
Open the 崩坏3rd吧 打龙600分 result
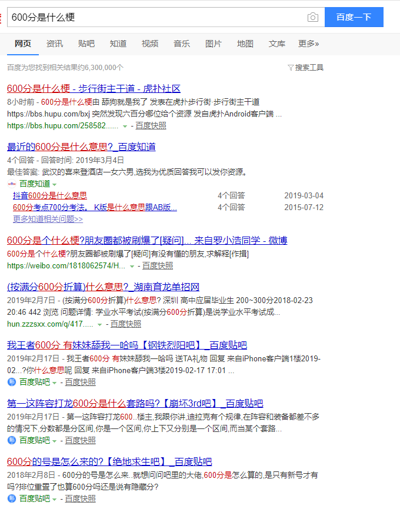click(x=135, y=404)
